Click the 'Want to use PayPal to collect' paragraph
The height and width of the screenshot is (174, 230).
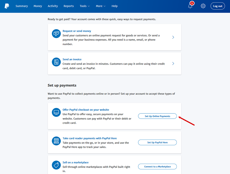(111, 96)
